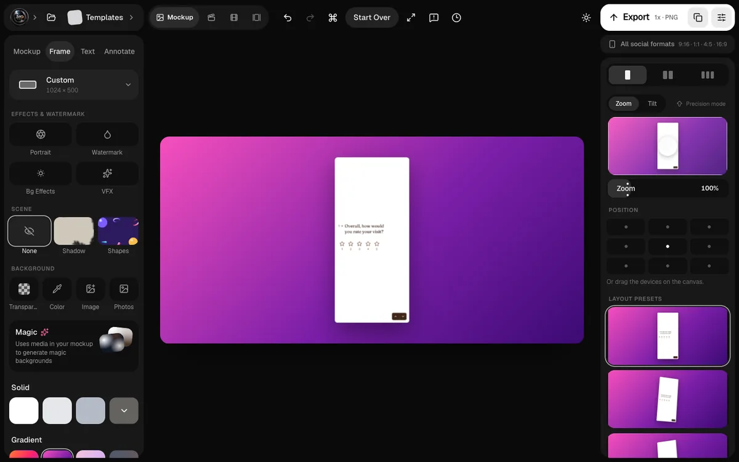Open the Magic backgrounds card
The image size is (739, 462).
pos(74,346)
